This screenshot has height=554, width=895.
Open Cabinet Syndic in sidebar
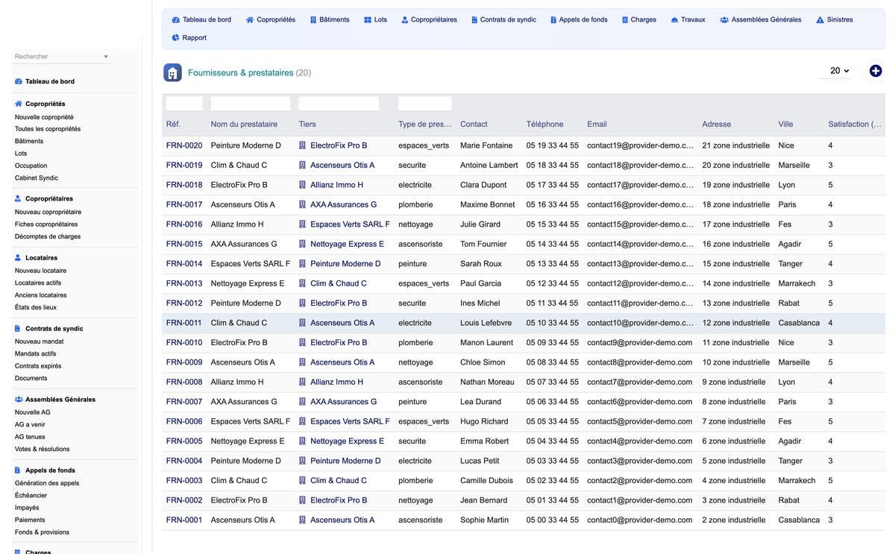[37, 178]
